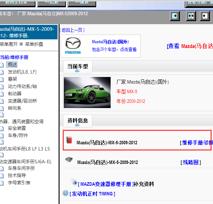Expand the tree with 菜单展开
This screenshot has height=204, width=213.
coord(9,44)
